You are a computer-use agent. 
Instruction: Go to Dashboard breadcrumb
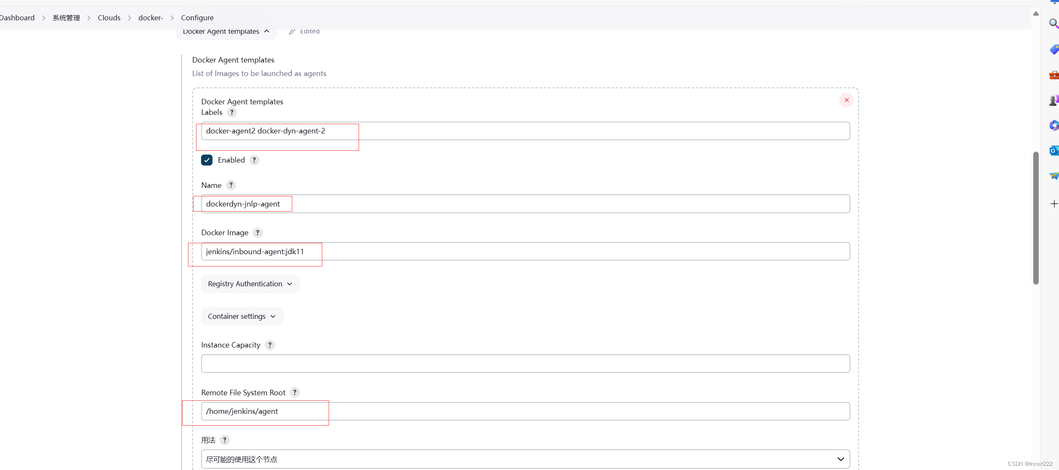[17, 18]
